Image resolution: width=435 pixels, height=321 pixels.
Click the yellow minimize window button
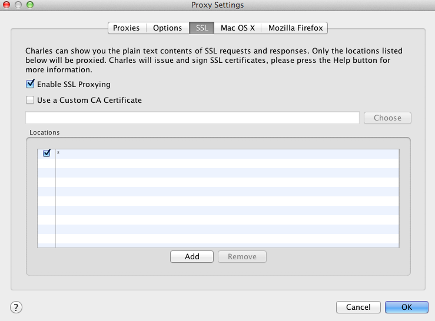pyautogui.click(x=18, y=5)
